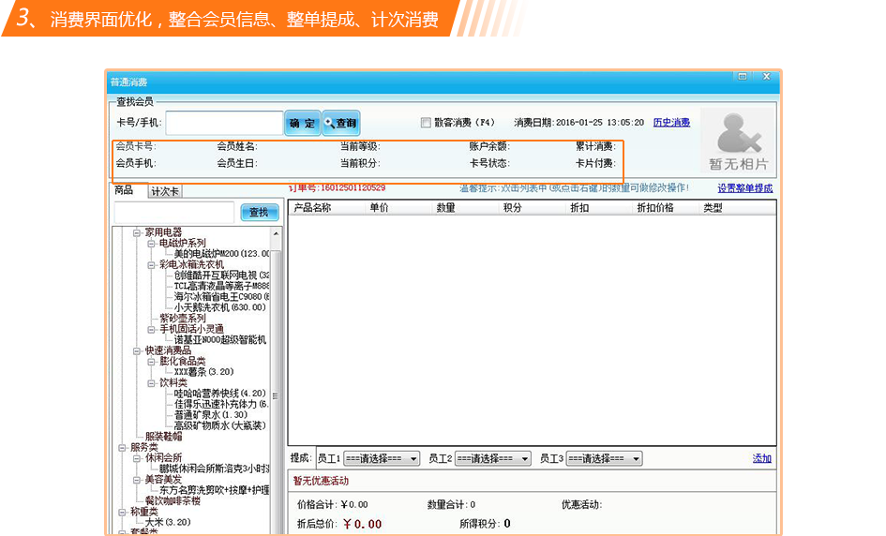Select 美的电磁炉M200 product in tree
Viewport: 886px width, 536px height.
click(221, 254)
